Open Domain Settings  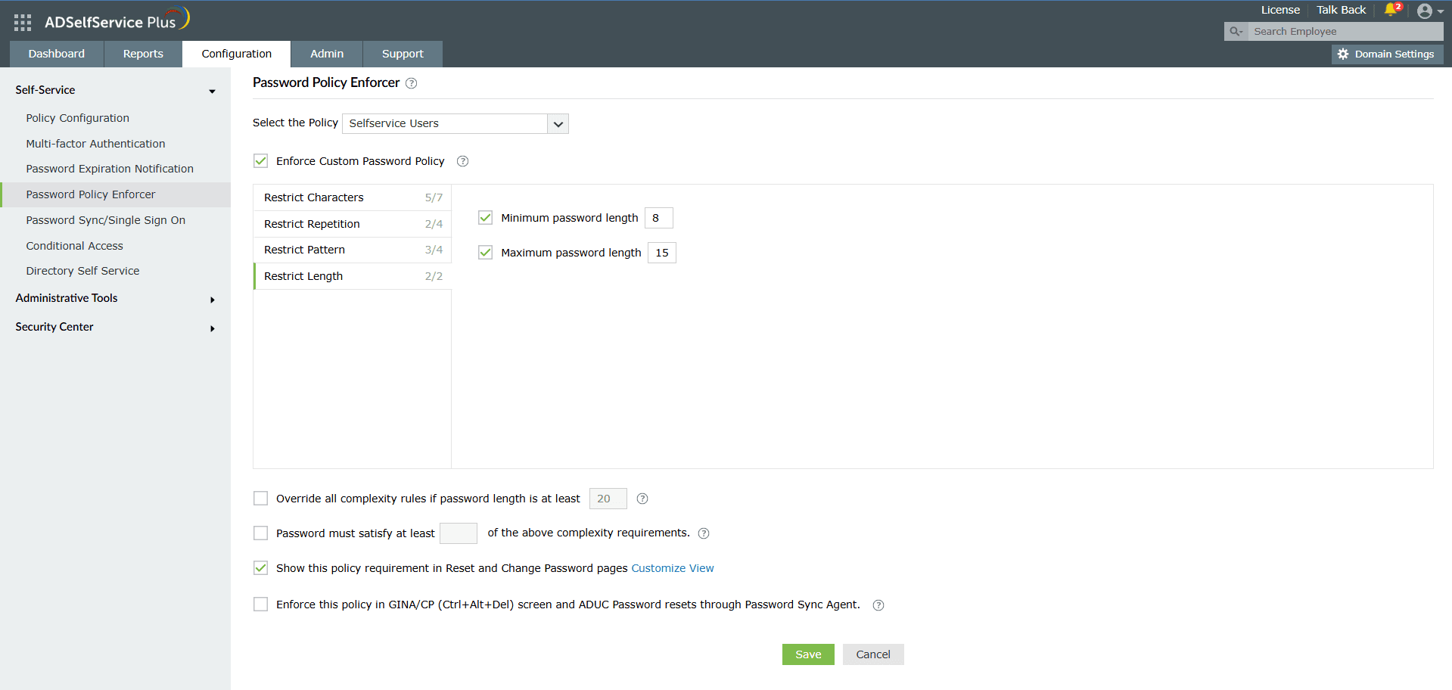(1388, 54)
